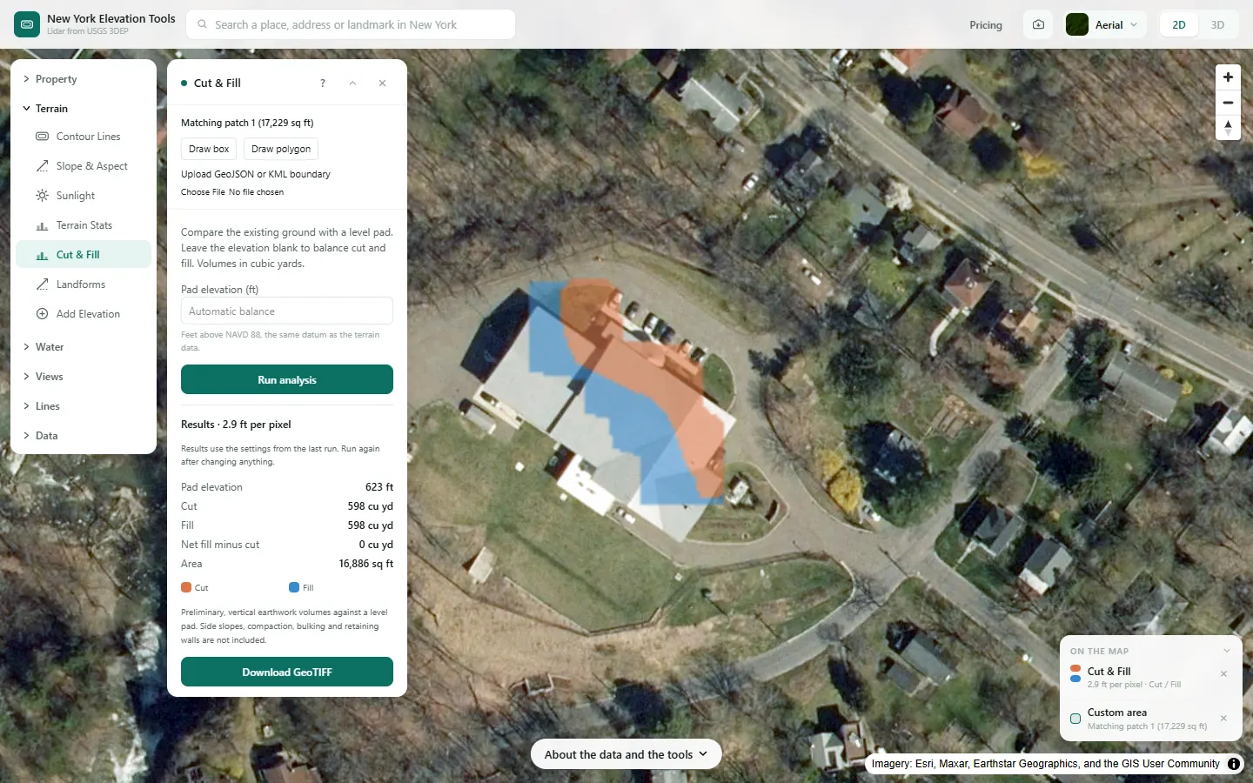Toggle the Custom area layer swatch
The height and width of the screenshot is (783, 1253).
(x=1075, y=719)
